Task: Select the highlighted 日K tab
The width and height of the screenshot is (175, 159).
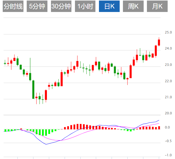Action: click(x=109, y=6)
